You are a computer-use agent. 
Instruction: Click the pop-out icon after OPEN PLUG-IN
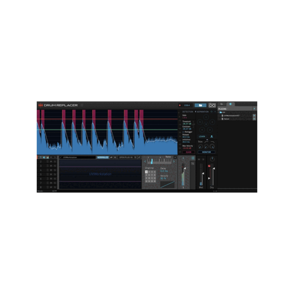pos(139,157)
